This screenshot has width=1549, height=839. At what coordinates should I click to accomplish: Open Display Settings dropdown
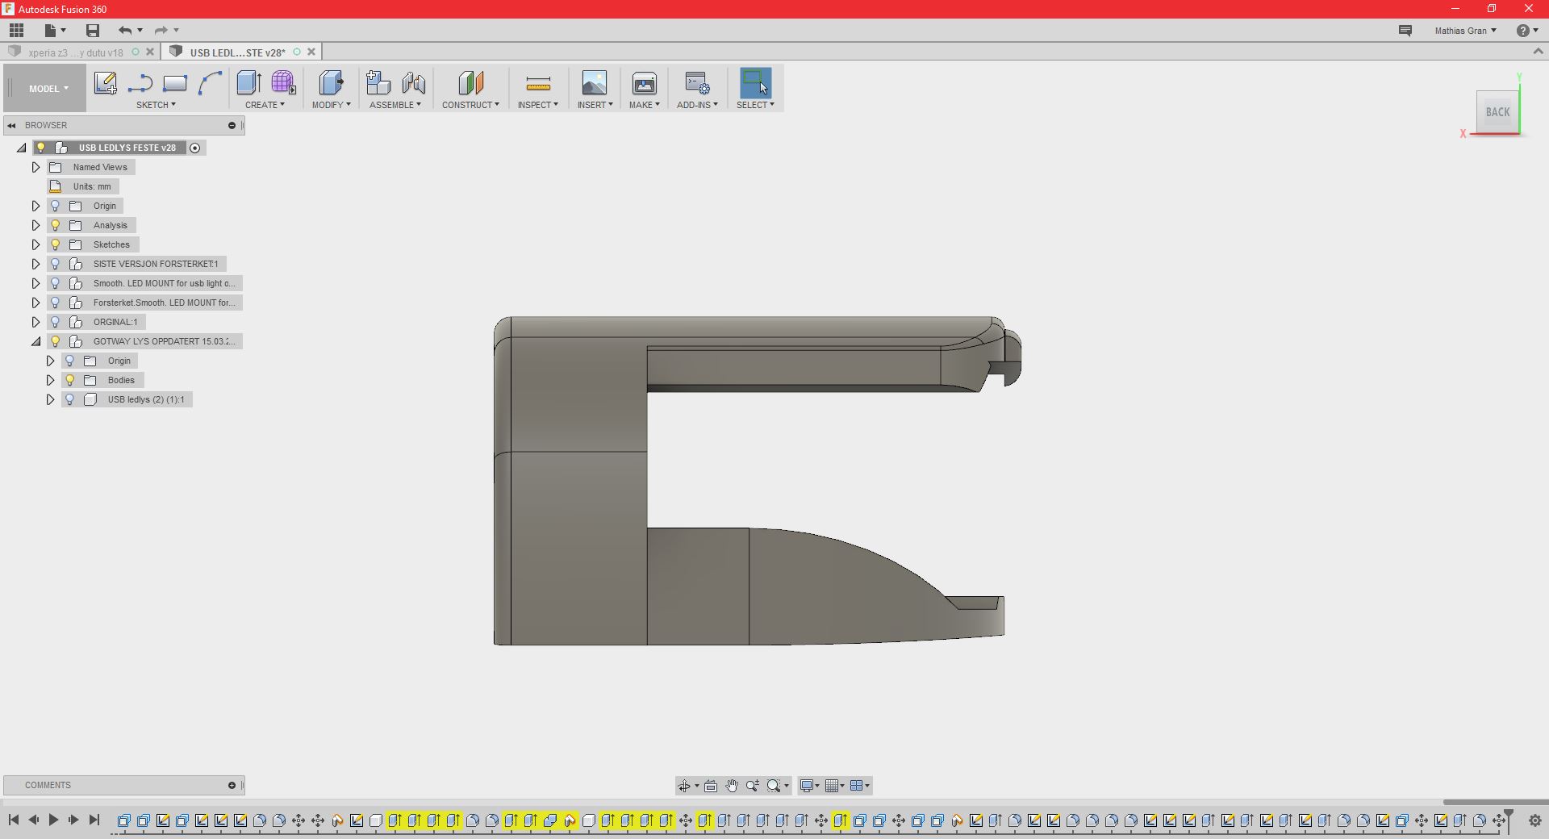[809, 786]
